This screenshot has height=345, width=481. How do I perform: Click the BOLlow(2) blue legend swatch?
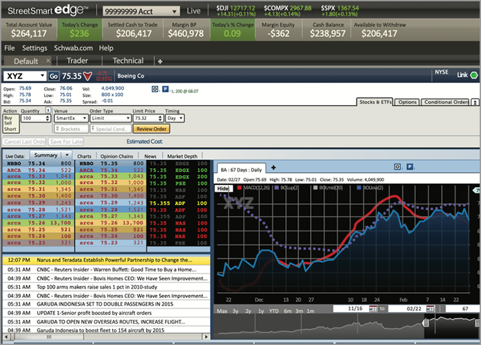359,188
